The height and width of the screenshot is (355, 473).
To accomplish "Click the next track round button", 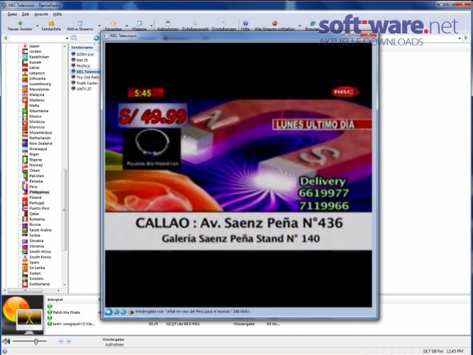I will click(x=69, y=341).
